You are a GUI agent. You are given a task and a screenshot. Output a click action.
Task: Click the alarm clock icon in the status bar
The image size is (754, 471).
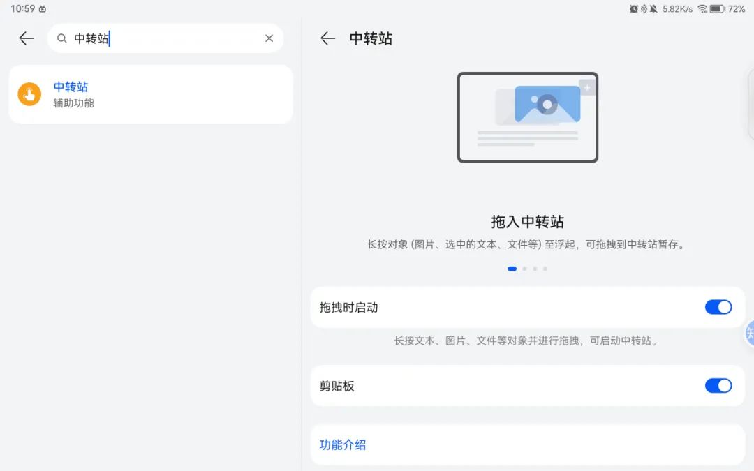click(634, 8)
